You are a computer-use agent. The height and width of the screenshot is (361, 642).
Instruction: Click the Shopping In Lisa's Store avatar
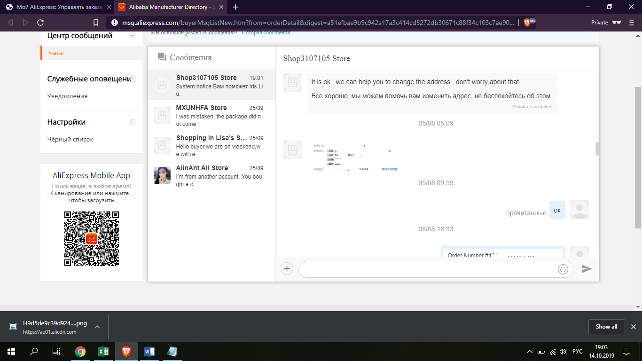(x=162, y=145)
